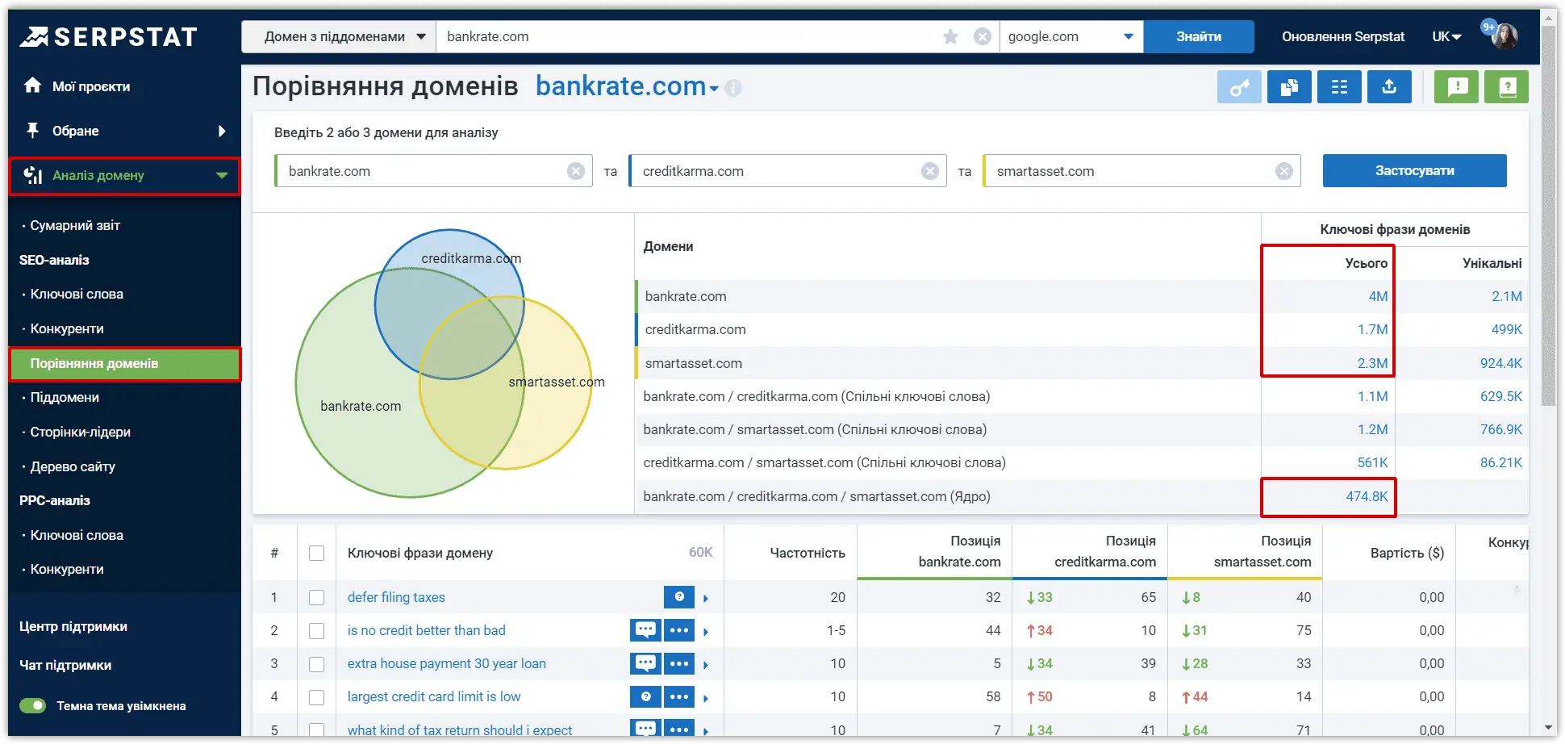Screen dimensions: 1565x744
Task: Expand the google.com search engine dropdown
Action: pos(1071,36)
